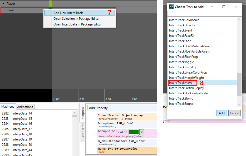The width and height of the screenshot is (246, 156).
Task: Select InterpData_18 in Matinees list
Action: (x=22, y=134)
